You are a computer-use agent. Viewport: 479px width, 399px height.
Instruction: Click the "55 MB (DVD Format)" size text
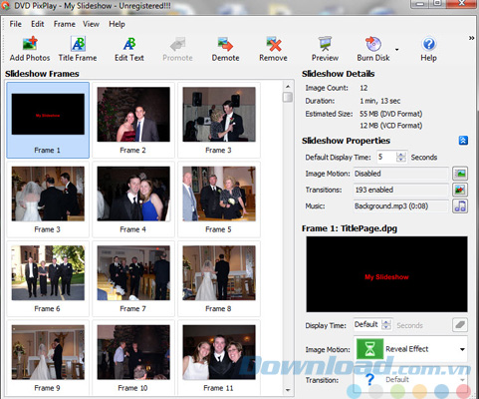(x=390, y=114)
